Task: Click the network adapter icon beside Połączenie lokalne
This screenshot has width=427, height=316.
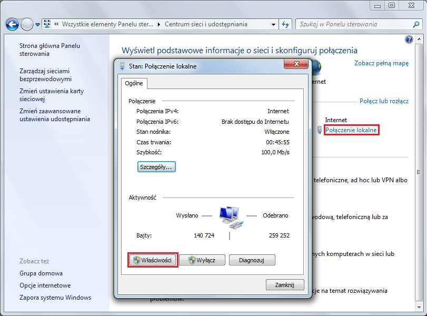Action: click(319, 130)
